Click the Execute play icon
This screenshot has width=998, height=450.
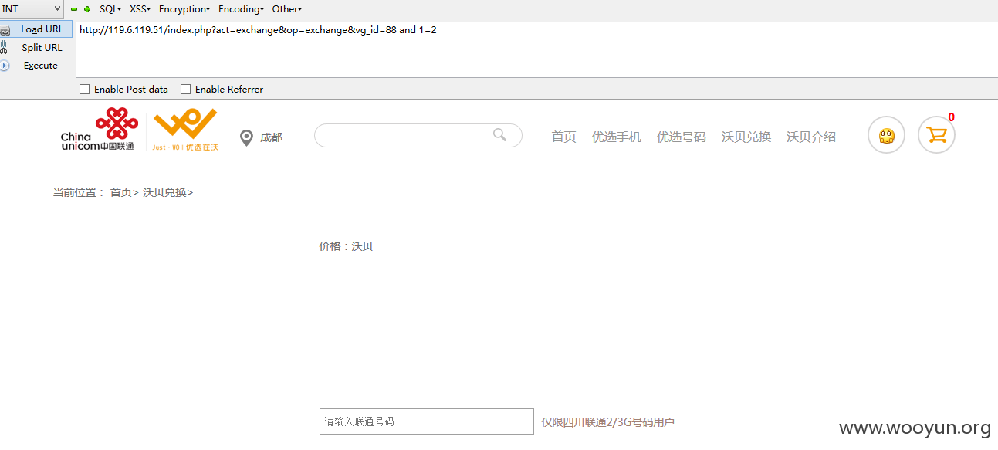(x=5, y=66)
